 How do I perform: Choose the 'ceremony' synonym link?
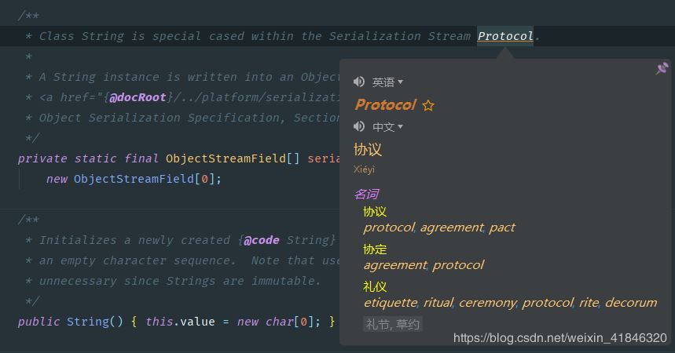click(487, 303)
